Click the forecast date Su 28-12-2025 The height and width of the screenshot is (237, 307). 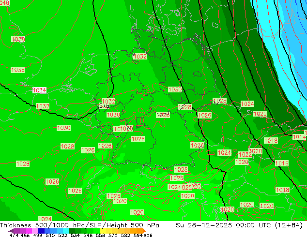[204, 225]
